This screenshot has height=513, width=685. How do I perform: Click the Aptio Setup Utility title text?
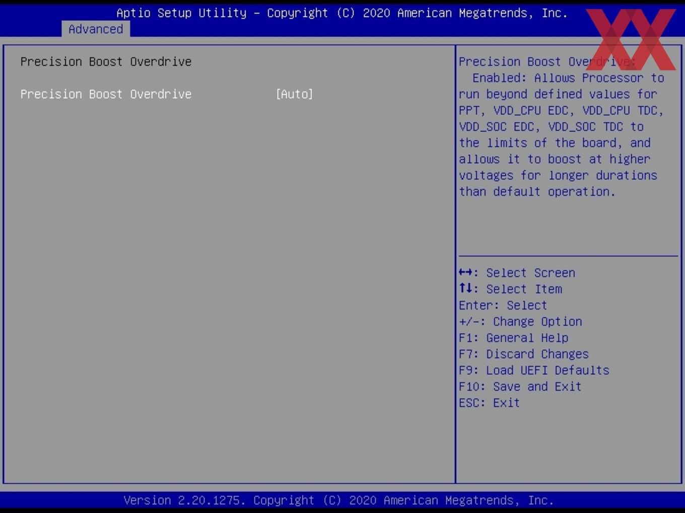(342, 13)
